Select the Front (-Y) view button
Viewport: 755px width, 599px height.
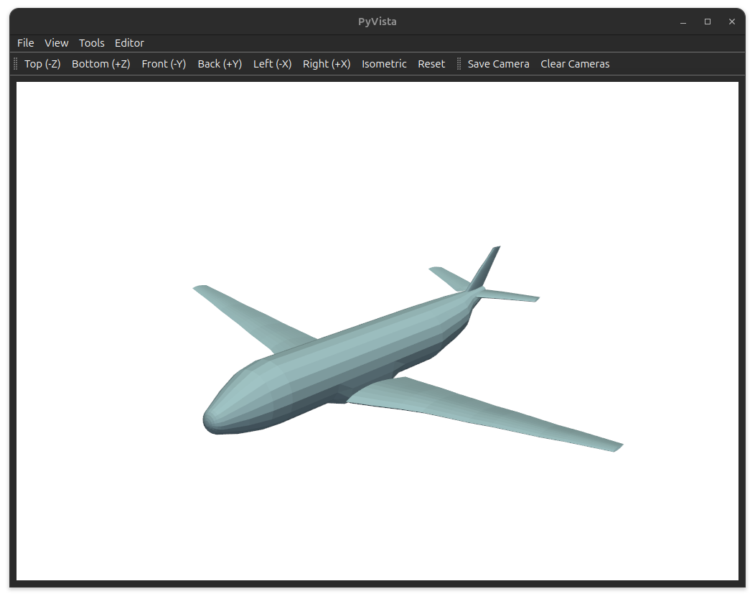(x=164, y=64)
